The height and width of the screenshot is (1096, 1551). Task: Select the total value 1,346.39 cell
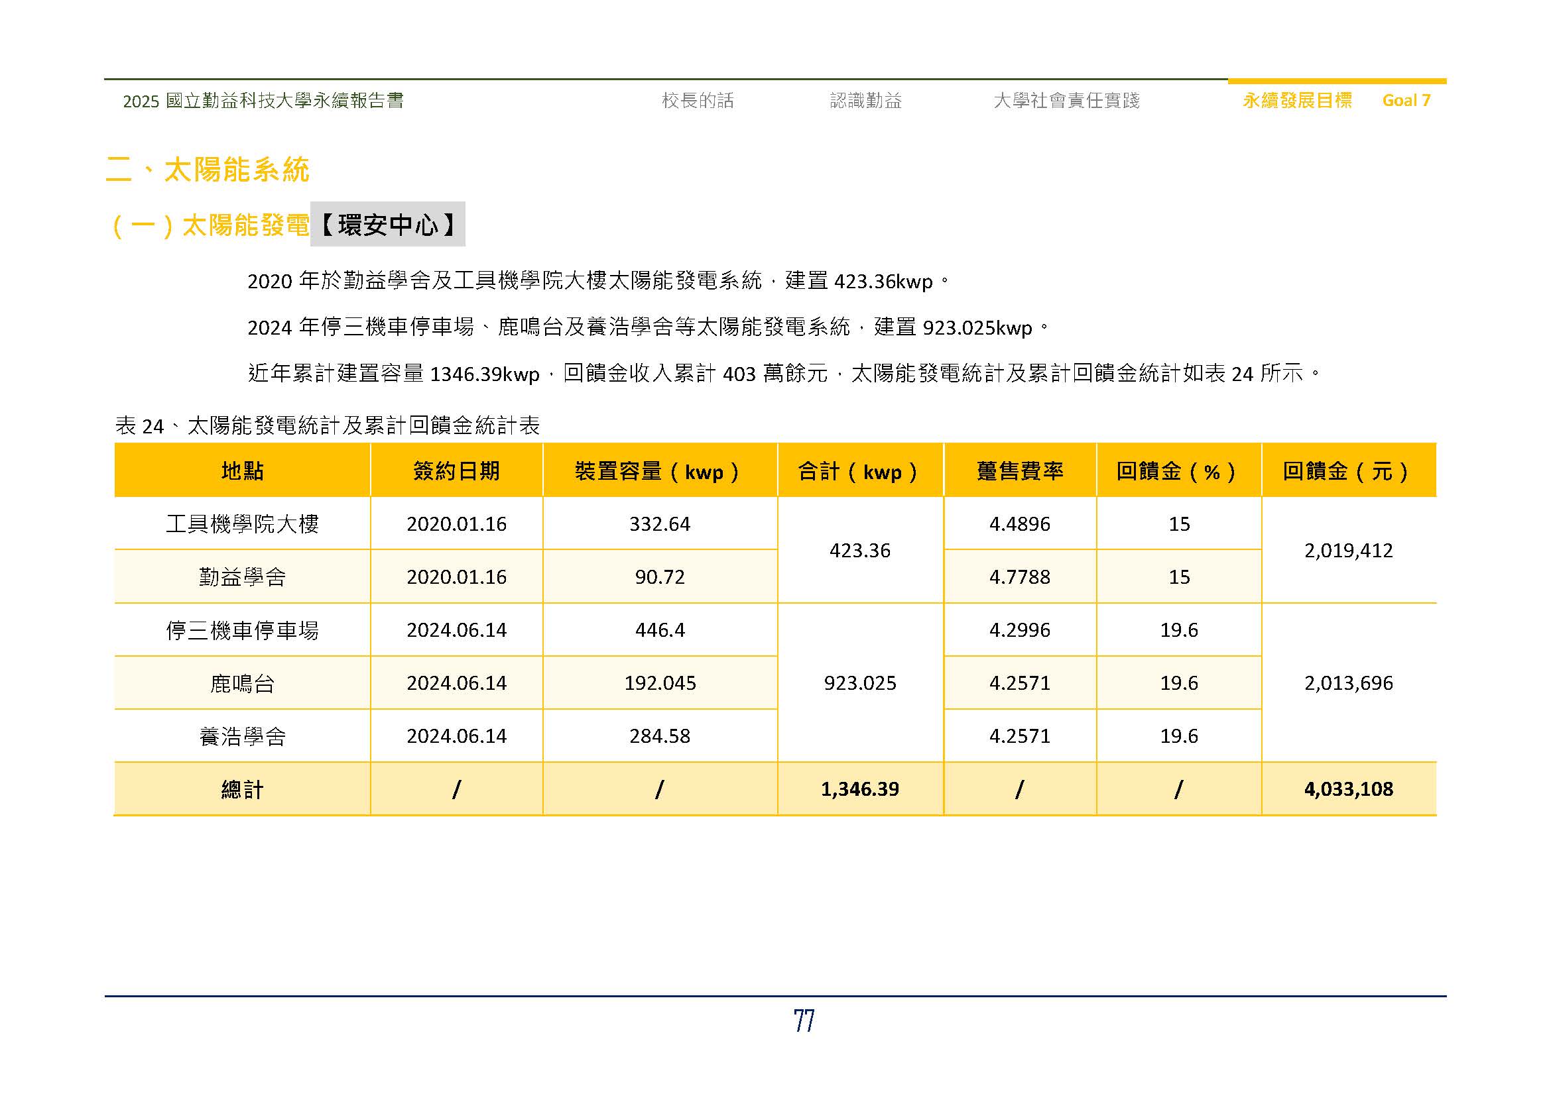[861, 789]
